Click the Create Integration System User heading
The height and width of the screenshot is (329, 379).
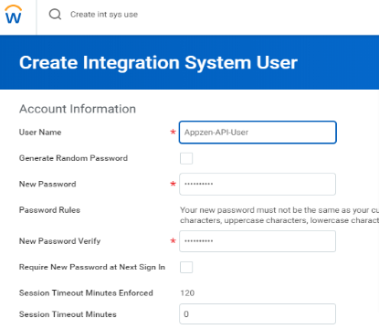click(x=158, y=63)
